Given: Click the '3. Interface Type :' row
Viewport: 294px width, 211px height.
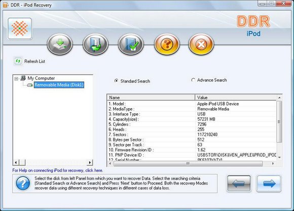Looking at the screenshot, I should [x=124, y=114].
